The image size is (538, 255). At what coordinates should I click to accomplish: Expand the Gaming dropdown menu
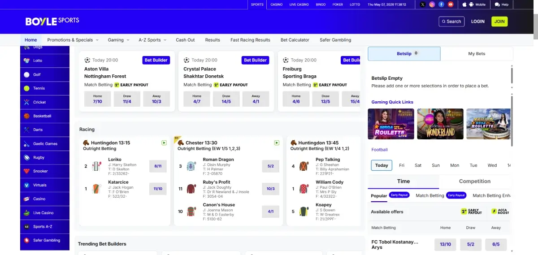coord(118,40)
